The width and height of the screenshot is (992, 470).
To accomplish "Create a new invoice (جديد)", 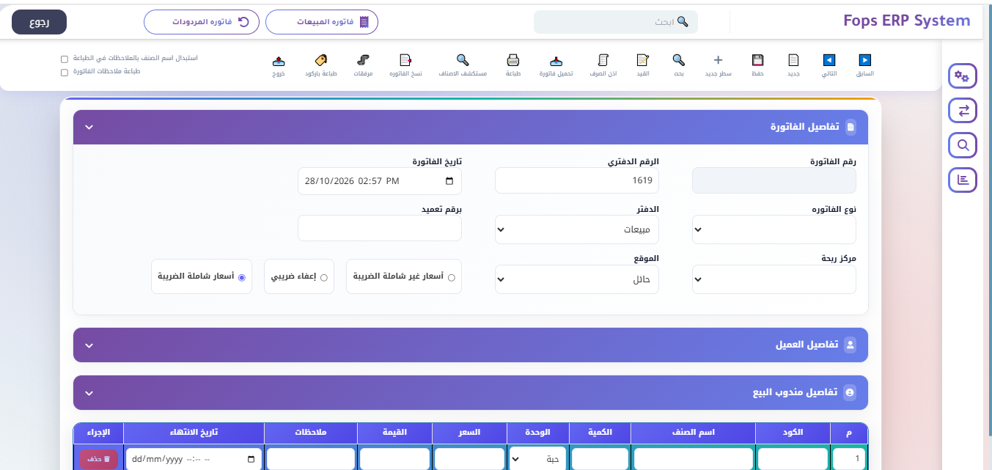I will pos(793,65).
